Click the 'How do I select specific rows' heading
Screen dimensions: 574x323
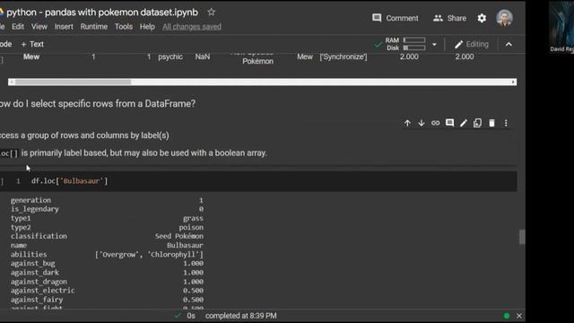(98, 104)
